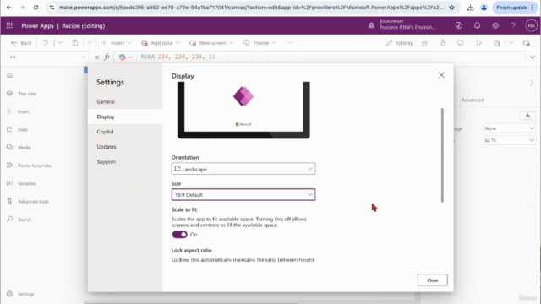Screen dimensions: 541x304
Task: Open the Copilot icon in header
Action: pos(458,25)
